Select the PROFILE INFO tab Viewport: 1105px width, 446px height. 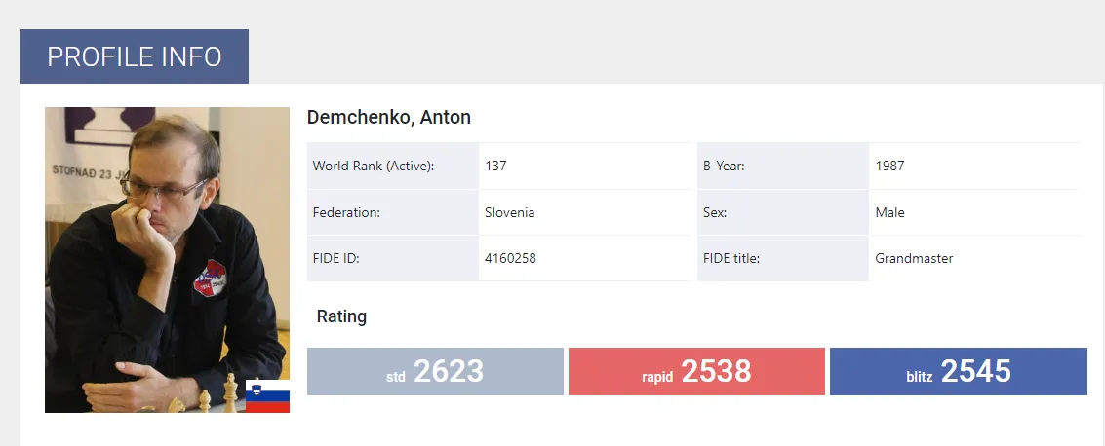[135, 56]
